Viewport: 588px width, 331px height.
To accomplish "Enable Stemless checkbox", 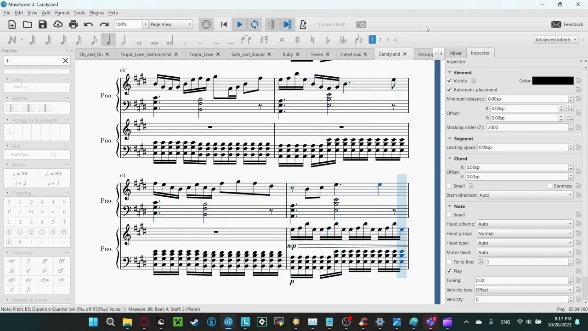I will pyautogui.click(x=549, y=186).
